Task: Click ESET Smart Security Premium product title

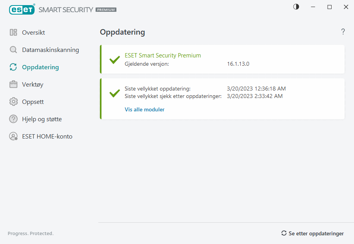Action: 162,55
